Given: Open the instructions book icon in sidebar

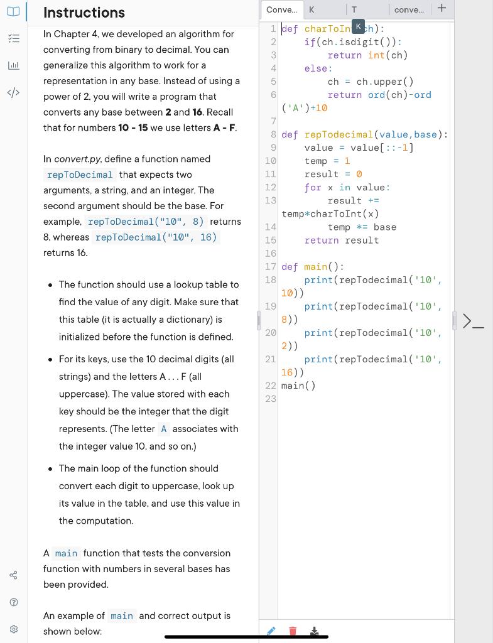Looking at the screenshot, I should (x=13, y=11).
